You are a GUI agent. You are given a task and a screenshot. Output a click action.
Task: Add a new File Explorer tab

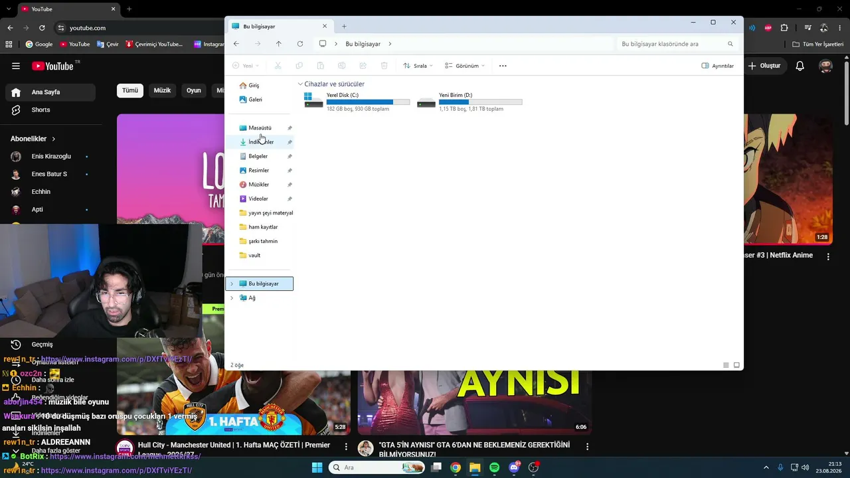344,27
